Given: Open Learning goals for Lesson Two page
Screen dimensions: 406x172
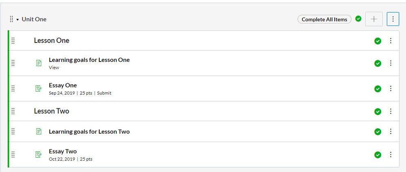Looking at the screenshot, I should point(89,132).
